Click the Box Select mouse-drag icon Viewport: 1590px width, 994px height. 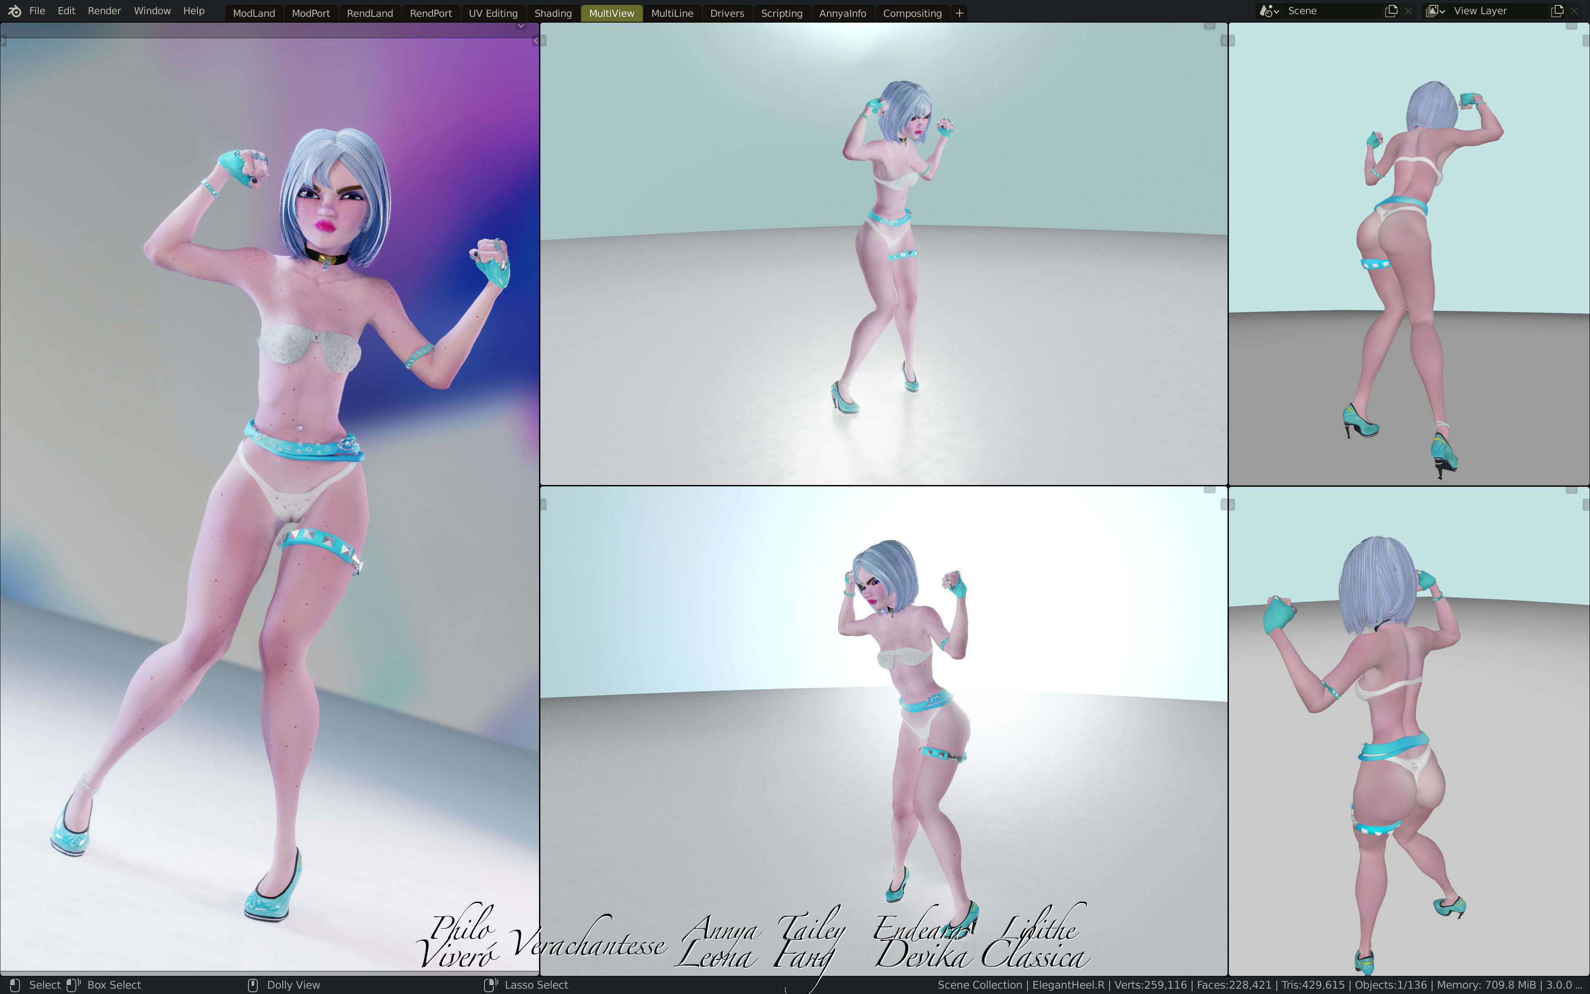(73, 985)
